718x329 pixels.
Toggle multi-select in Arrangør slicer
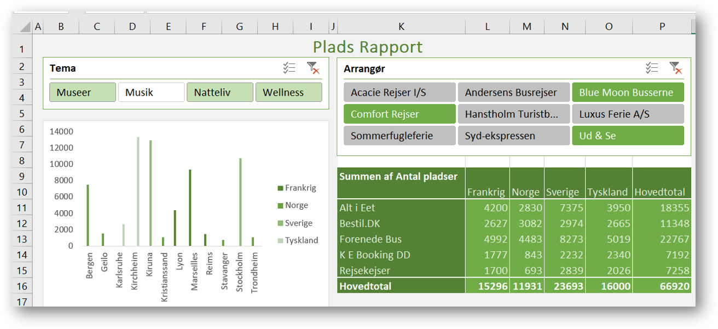[651, 68]
